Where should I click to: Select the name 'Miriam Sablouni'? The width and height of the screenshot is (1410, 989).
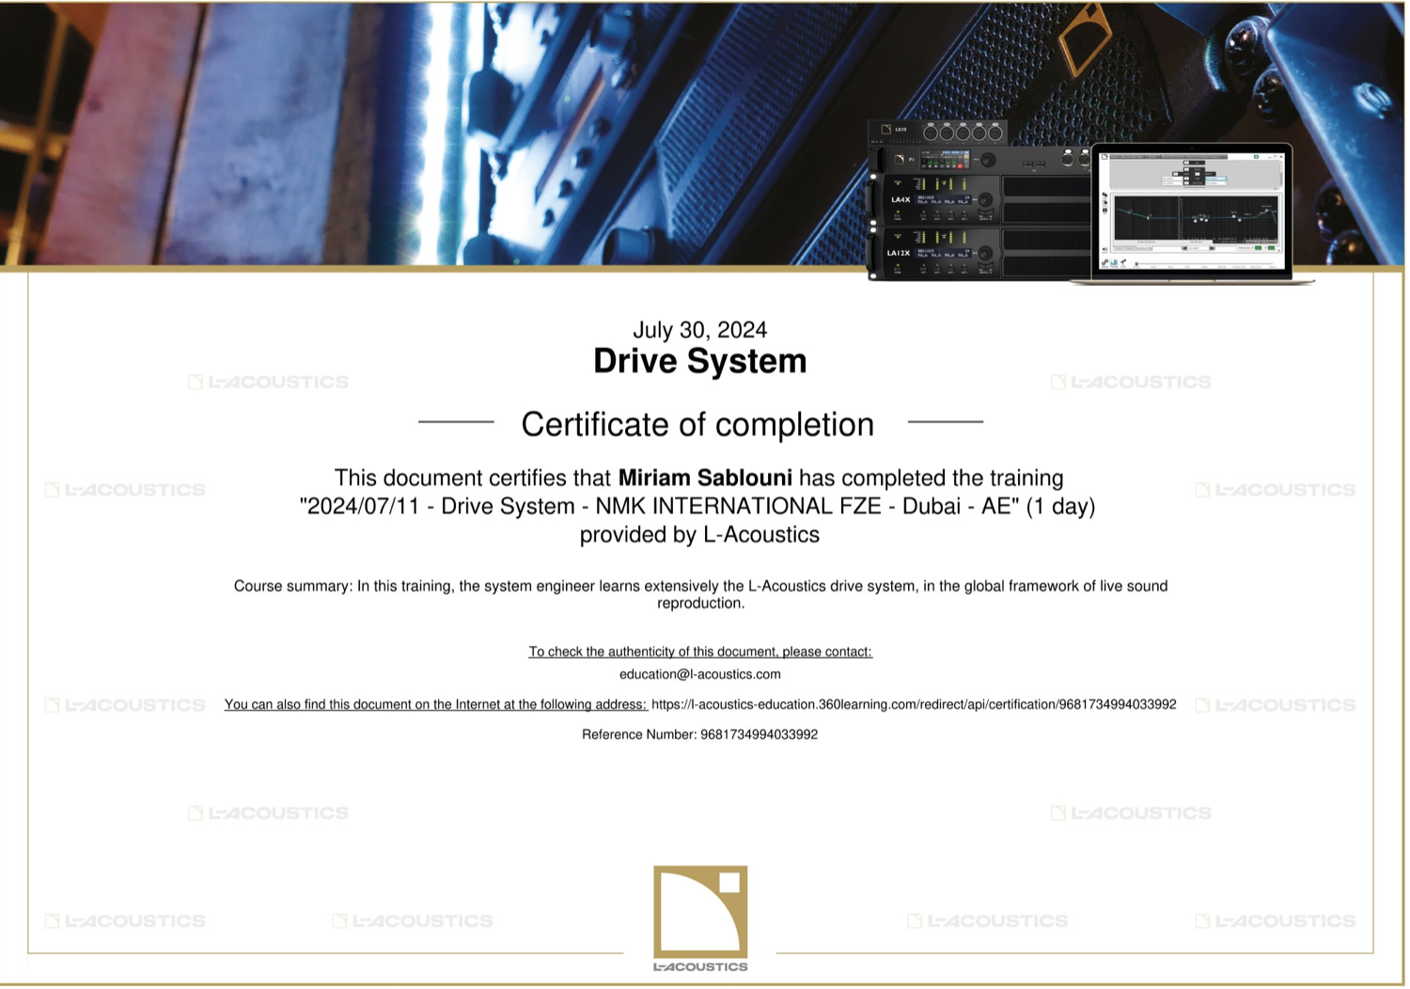tap(705, 478)
